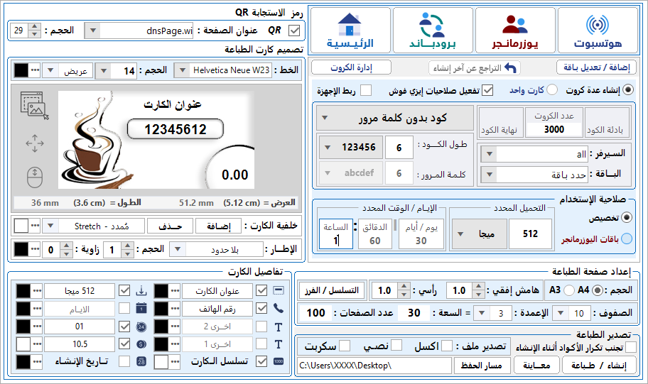Click the calendar icon beside الايام field

click(140, 309)
